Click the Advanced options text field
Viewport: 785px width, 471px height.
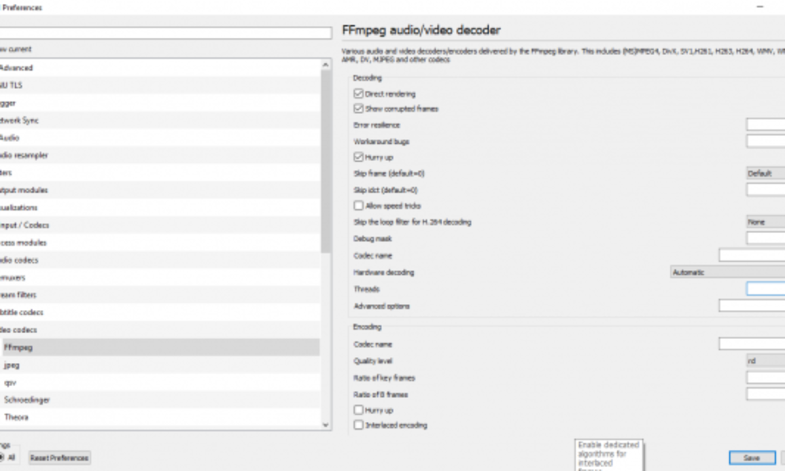[752, 305]
